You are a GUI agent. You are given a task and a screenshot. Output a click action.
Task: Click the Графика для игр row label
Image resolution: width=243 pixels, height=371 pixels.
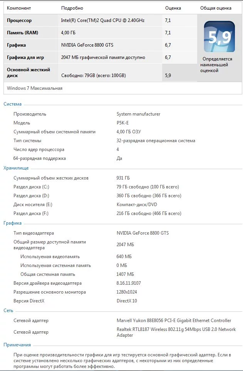[25, 57]
